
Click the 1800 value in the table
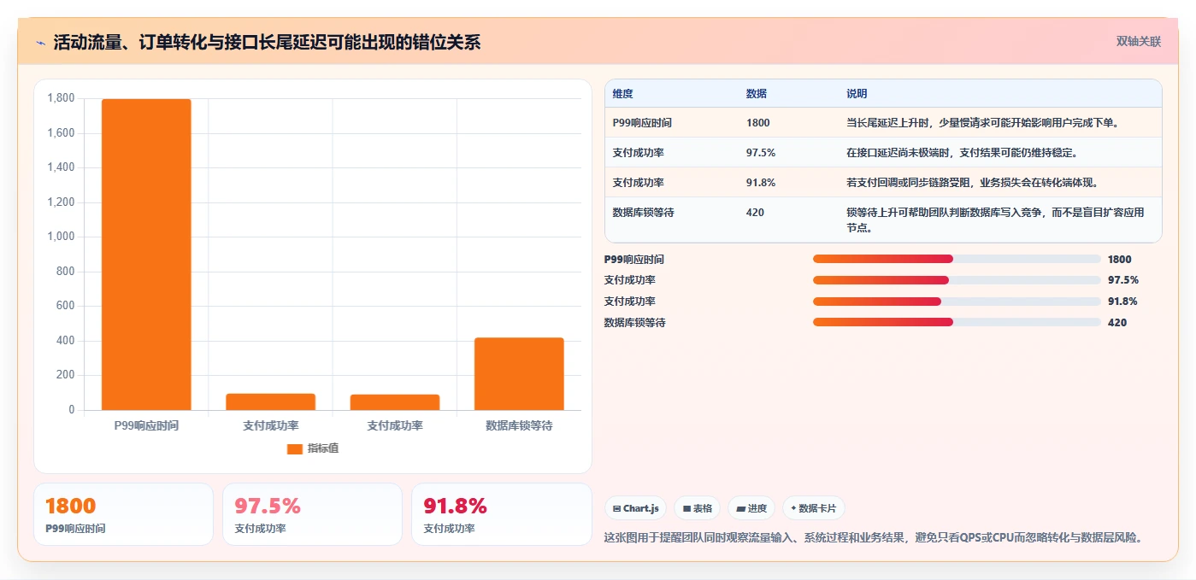[x=758, y=123]
